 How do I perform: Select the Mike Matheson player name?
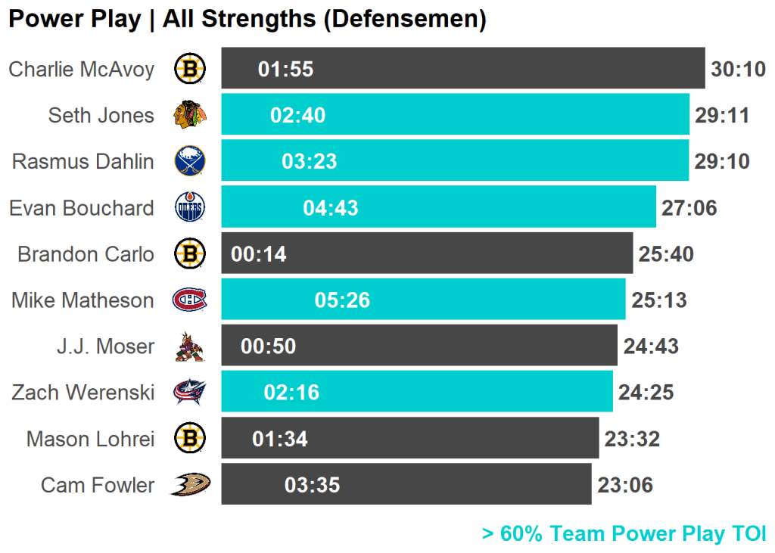pos(82,300)
